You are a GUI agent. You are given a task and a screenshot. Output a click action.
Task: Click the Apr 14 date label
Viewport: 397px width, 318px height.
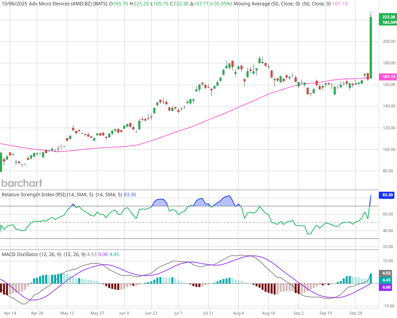(10, 313)
